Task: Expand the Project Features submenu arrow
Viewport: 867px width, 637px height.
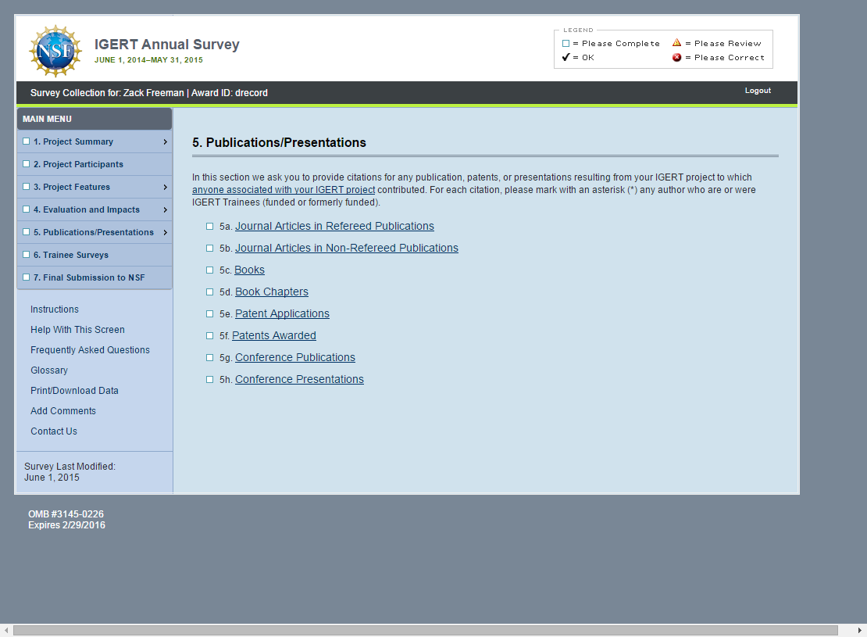Action: pyautogui.click(x=166, y=188)
